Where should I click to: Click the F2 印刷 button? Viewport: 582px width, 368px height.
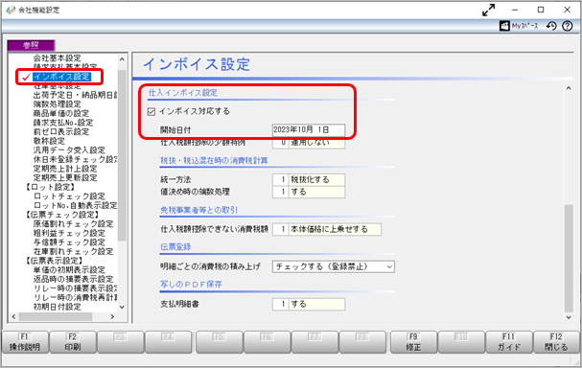72,342
